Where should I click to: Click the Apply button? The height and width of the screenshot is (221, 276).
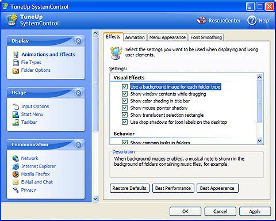click(255, 211)
